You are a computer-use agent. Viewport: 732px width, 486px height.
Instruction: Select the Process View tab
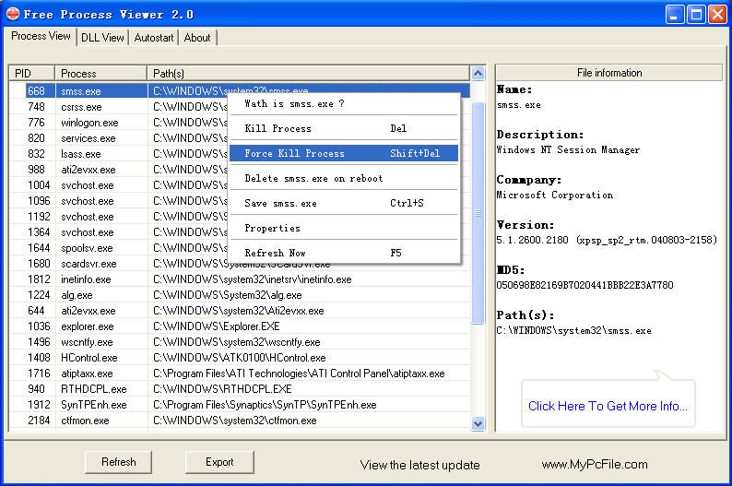(41, 36)
